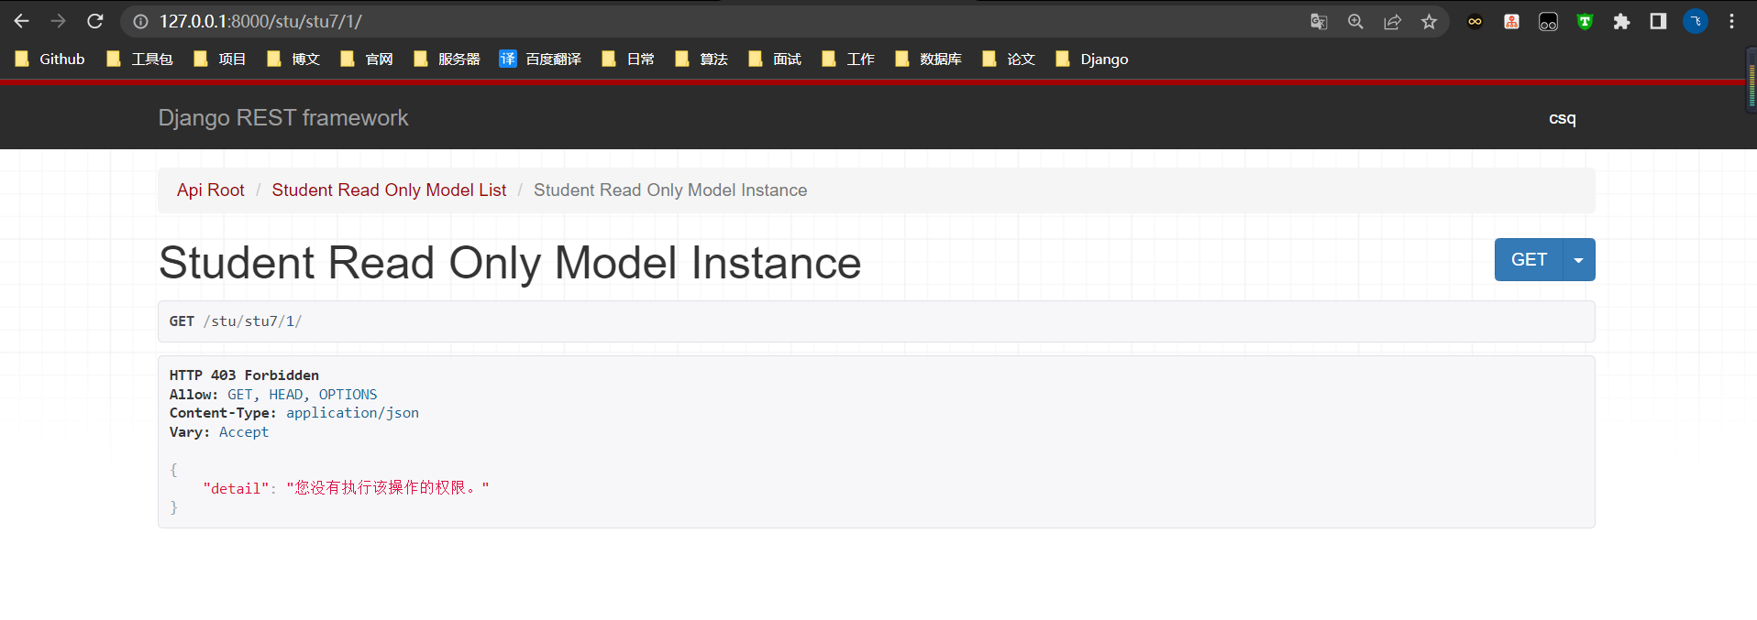
Task: Share this page icon
Action: tap(1392, 21)
